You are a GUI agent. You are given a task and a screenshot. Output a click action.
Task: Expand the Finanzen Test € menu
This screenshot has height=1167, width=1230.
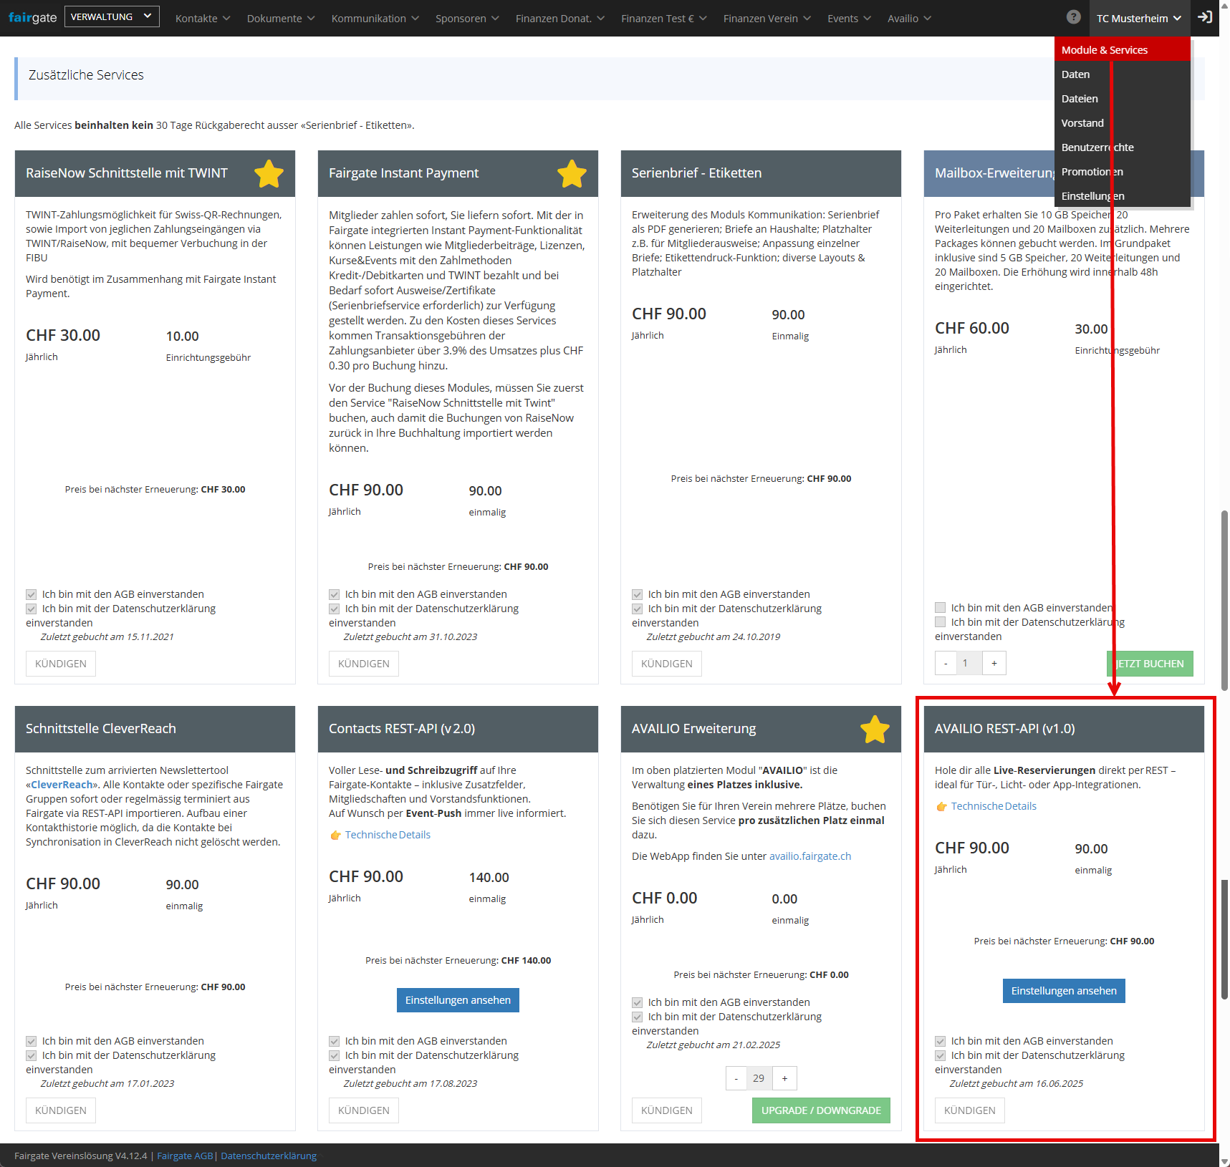[664, 19]
